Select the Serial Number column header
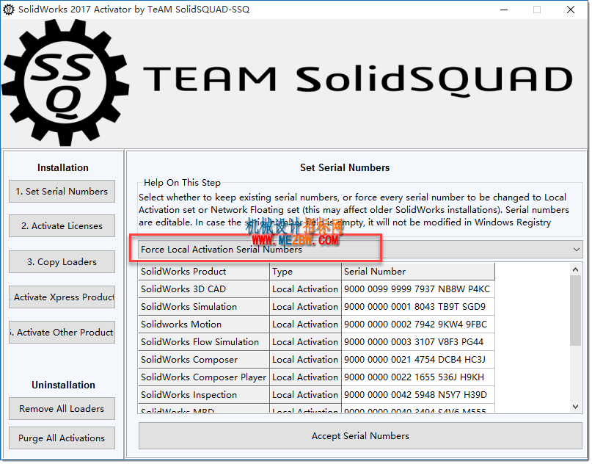 [x=418, y=272]
